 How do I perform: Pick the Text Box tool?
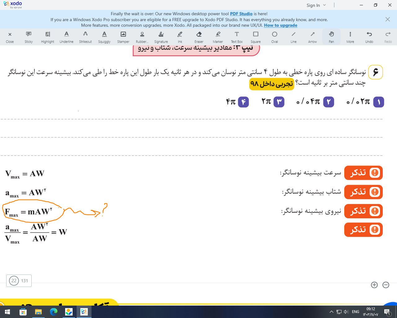click(x=237, y=37)
